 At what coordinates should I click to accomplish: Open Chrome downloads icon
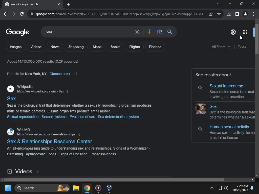click(229, 14)
